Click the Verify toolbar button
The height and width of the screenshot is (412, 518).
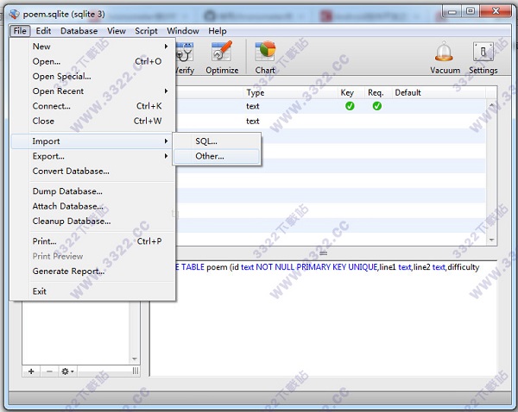[185, 57]
